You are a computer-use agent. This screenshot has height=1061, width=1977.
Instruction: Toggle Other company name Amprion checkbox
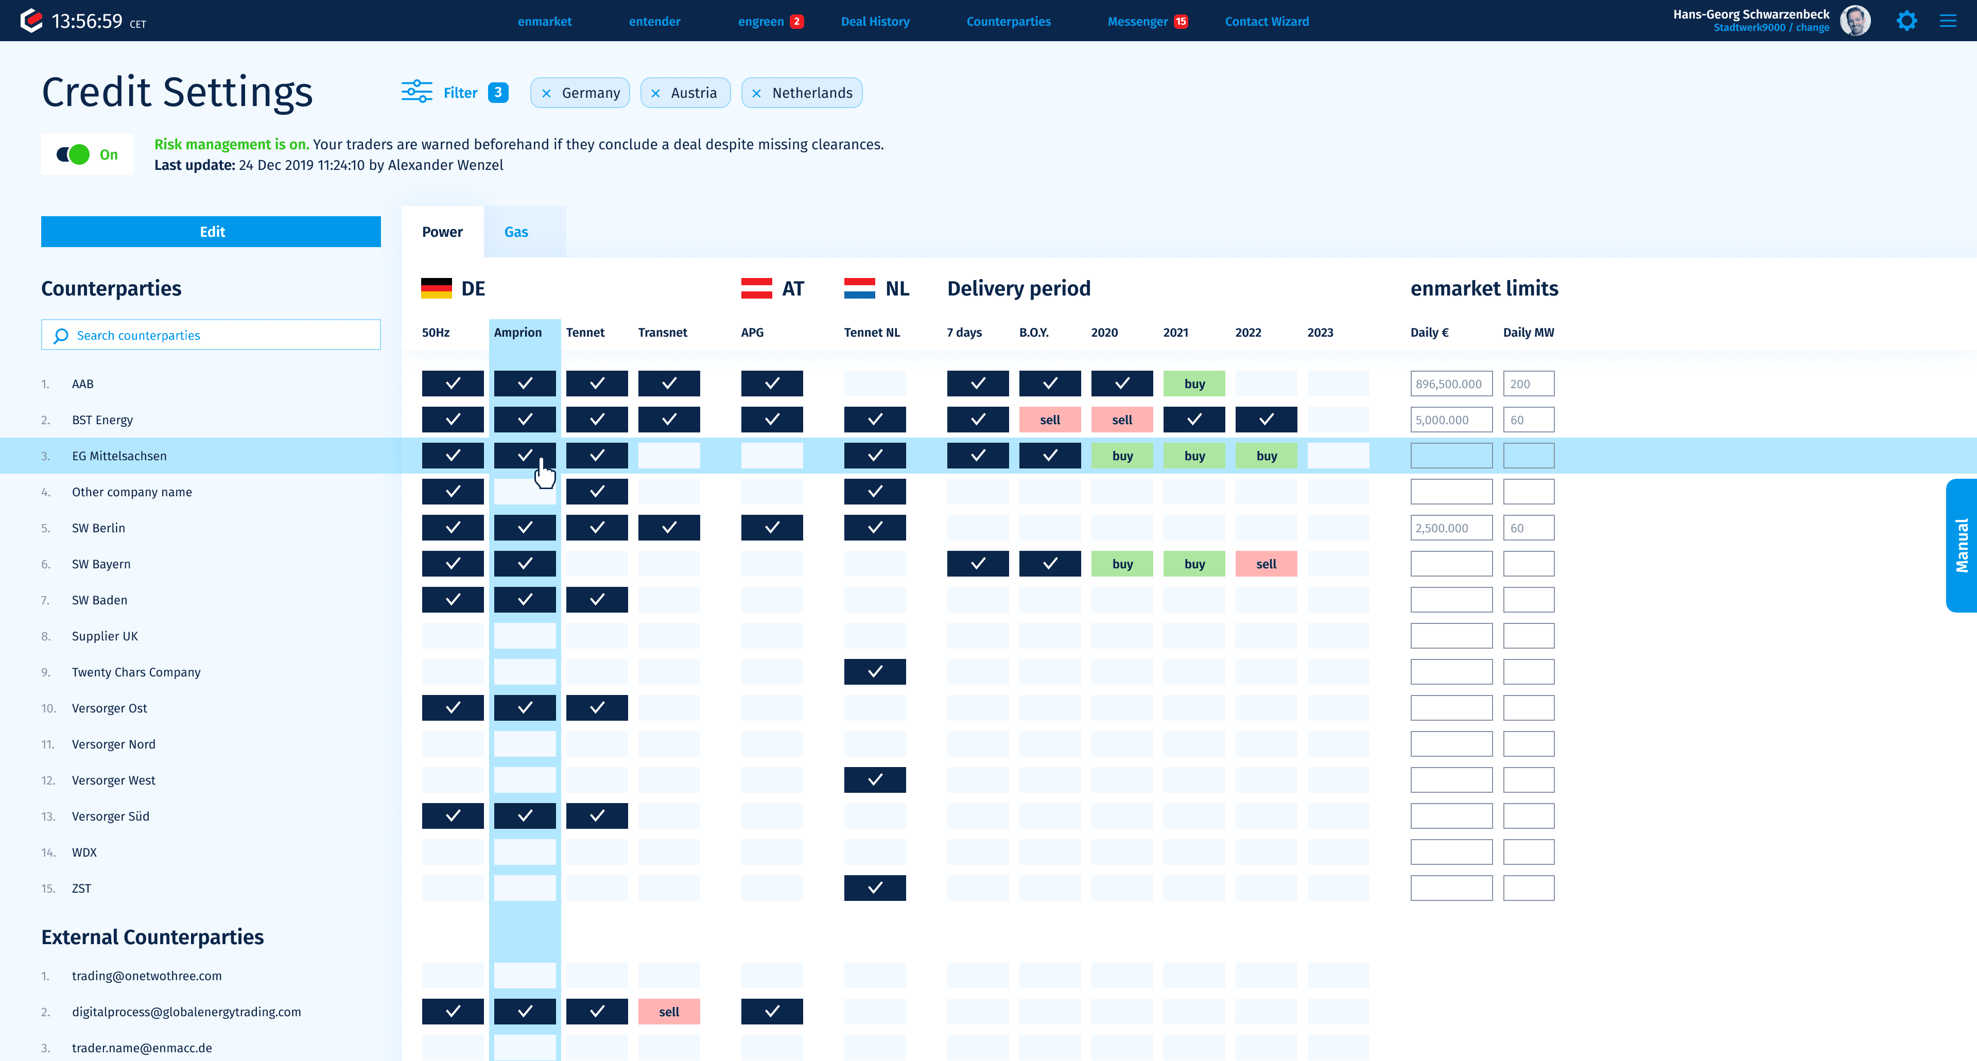tap(525, 492)
